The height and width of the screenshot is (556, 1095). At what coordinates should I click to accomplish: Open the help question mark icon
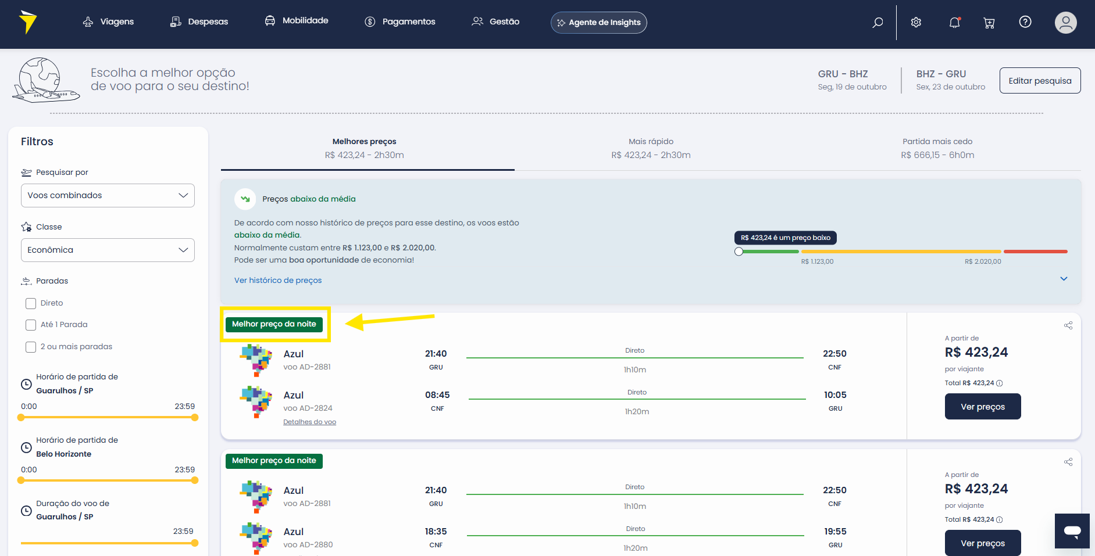pos(1025,22)
